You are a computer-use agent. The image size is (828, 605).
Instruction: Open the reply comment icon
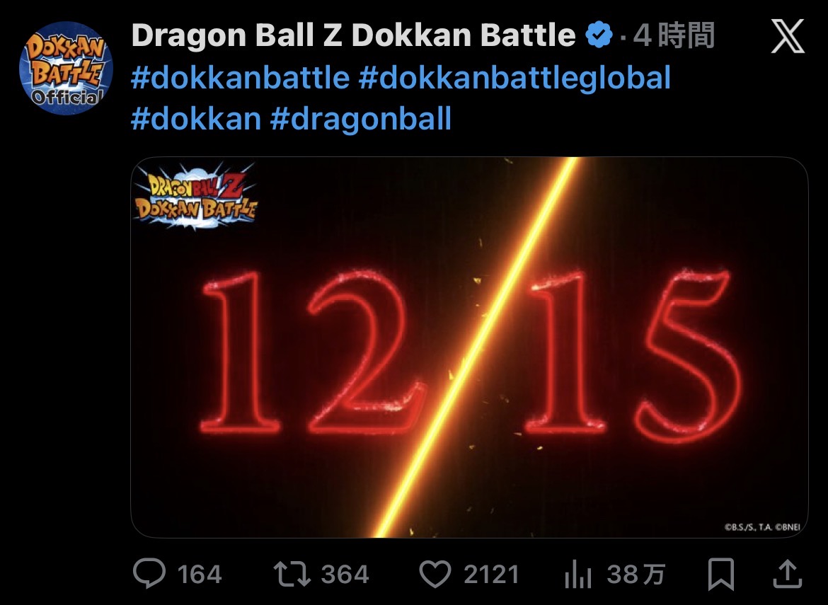pos(149,573)
